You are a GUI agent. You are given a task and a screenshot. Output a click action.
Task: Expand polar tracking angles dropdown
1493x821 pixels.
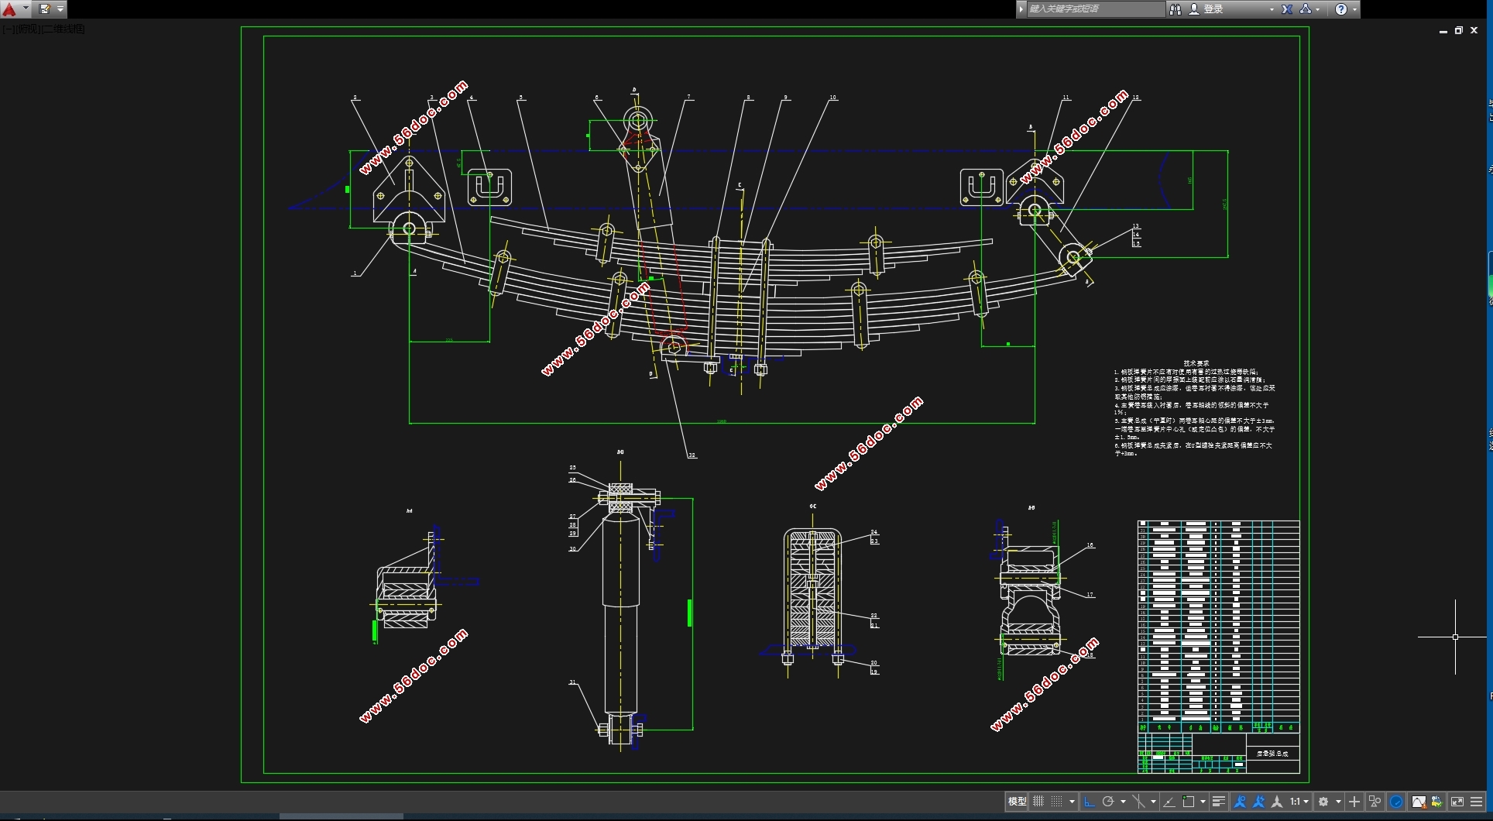(x=1123, y=802)
